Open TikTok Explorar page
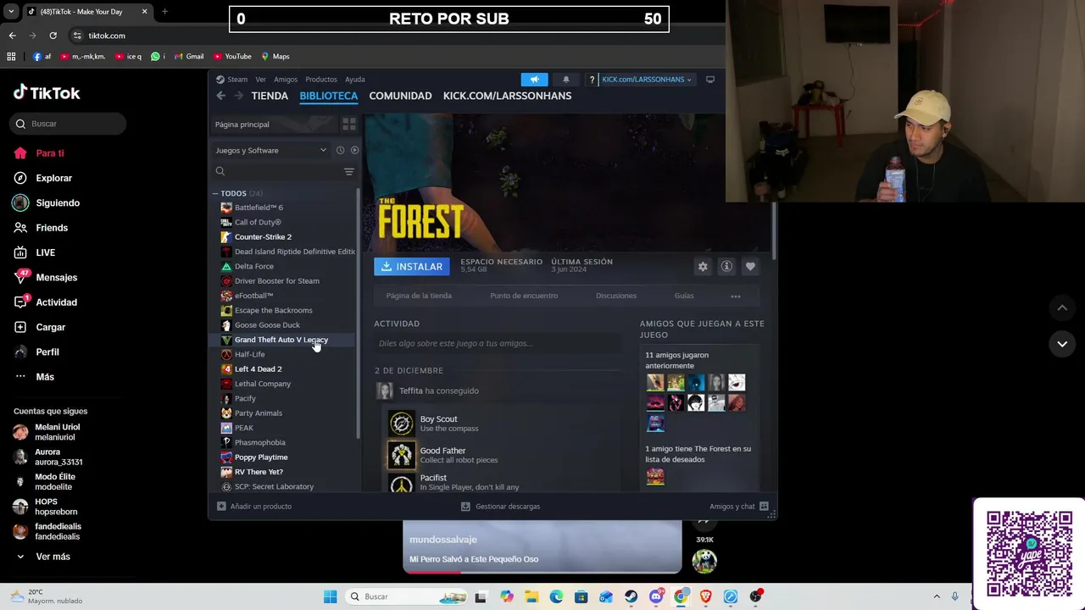1085x610 pixels. 42,178
